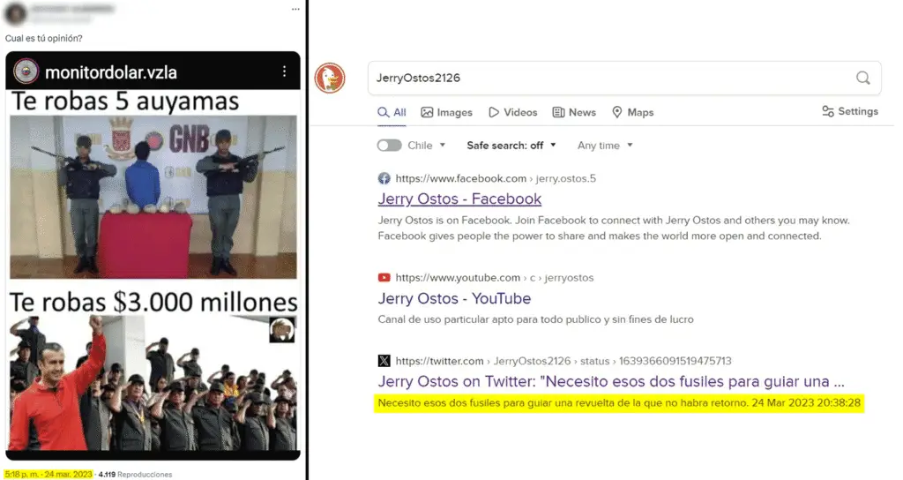Open the Jerry Ostos - Facebook result link
This screenshot has height=480, width=903.
pyautogui.click(x=459, y=199)
